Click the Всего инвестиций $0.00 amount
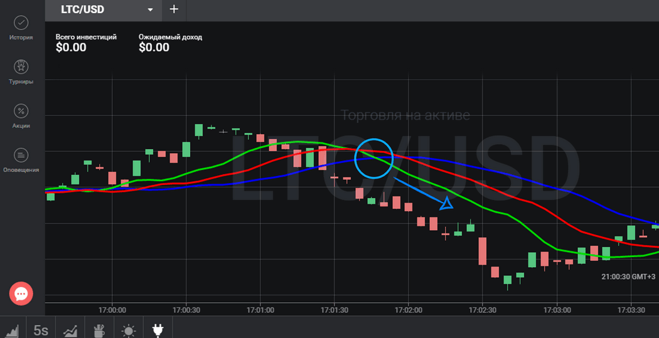Screen dimensions: 659x338 pyautogui.click(x=71, y=48)
